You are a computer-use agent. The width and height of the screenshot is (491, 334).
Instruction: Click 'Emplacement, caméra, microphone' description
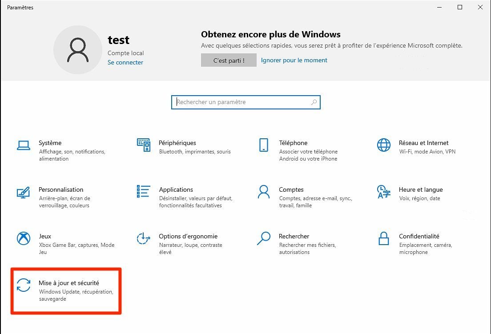click(426, 249)
